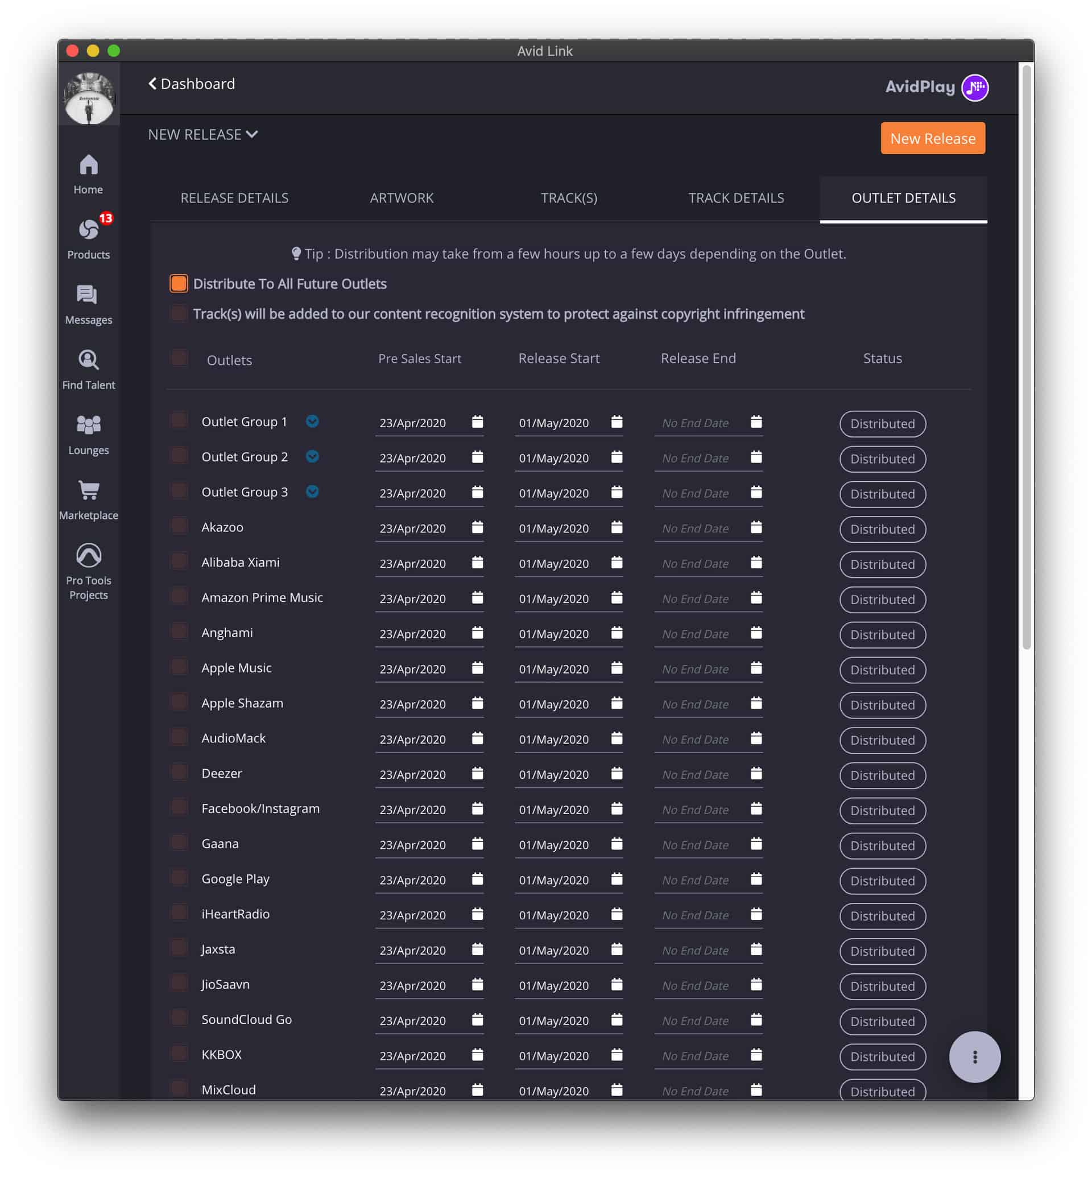Open Release End calendar for SoundCloud Go
The width and height of the screenshot is (1092, 1177).
(756, 1019)
